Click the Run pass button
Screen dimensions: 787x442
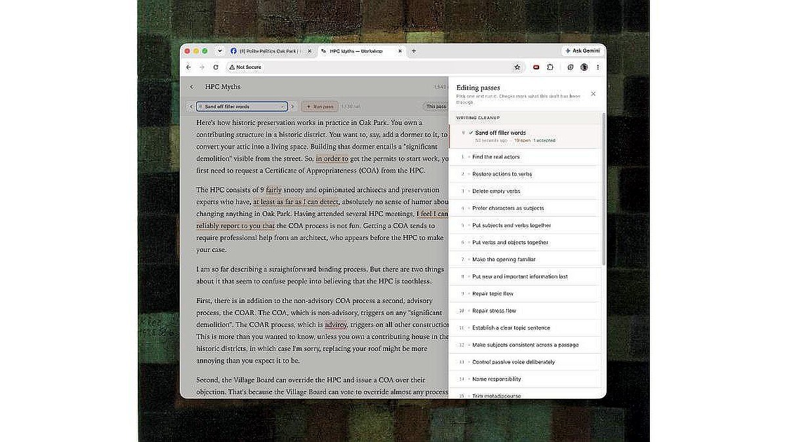320,106
